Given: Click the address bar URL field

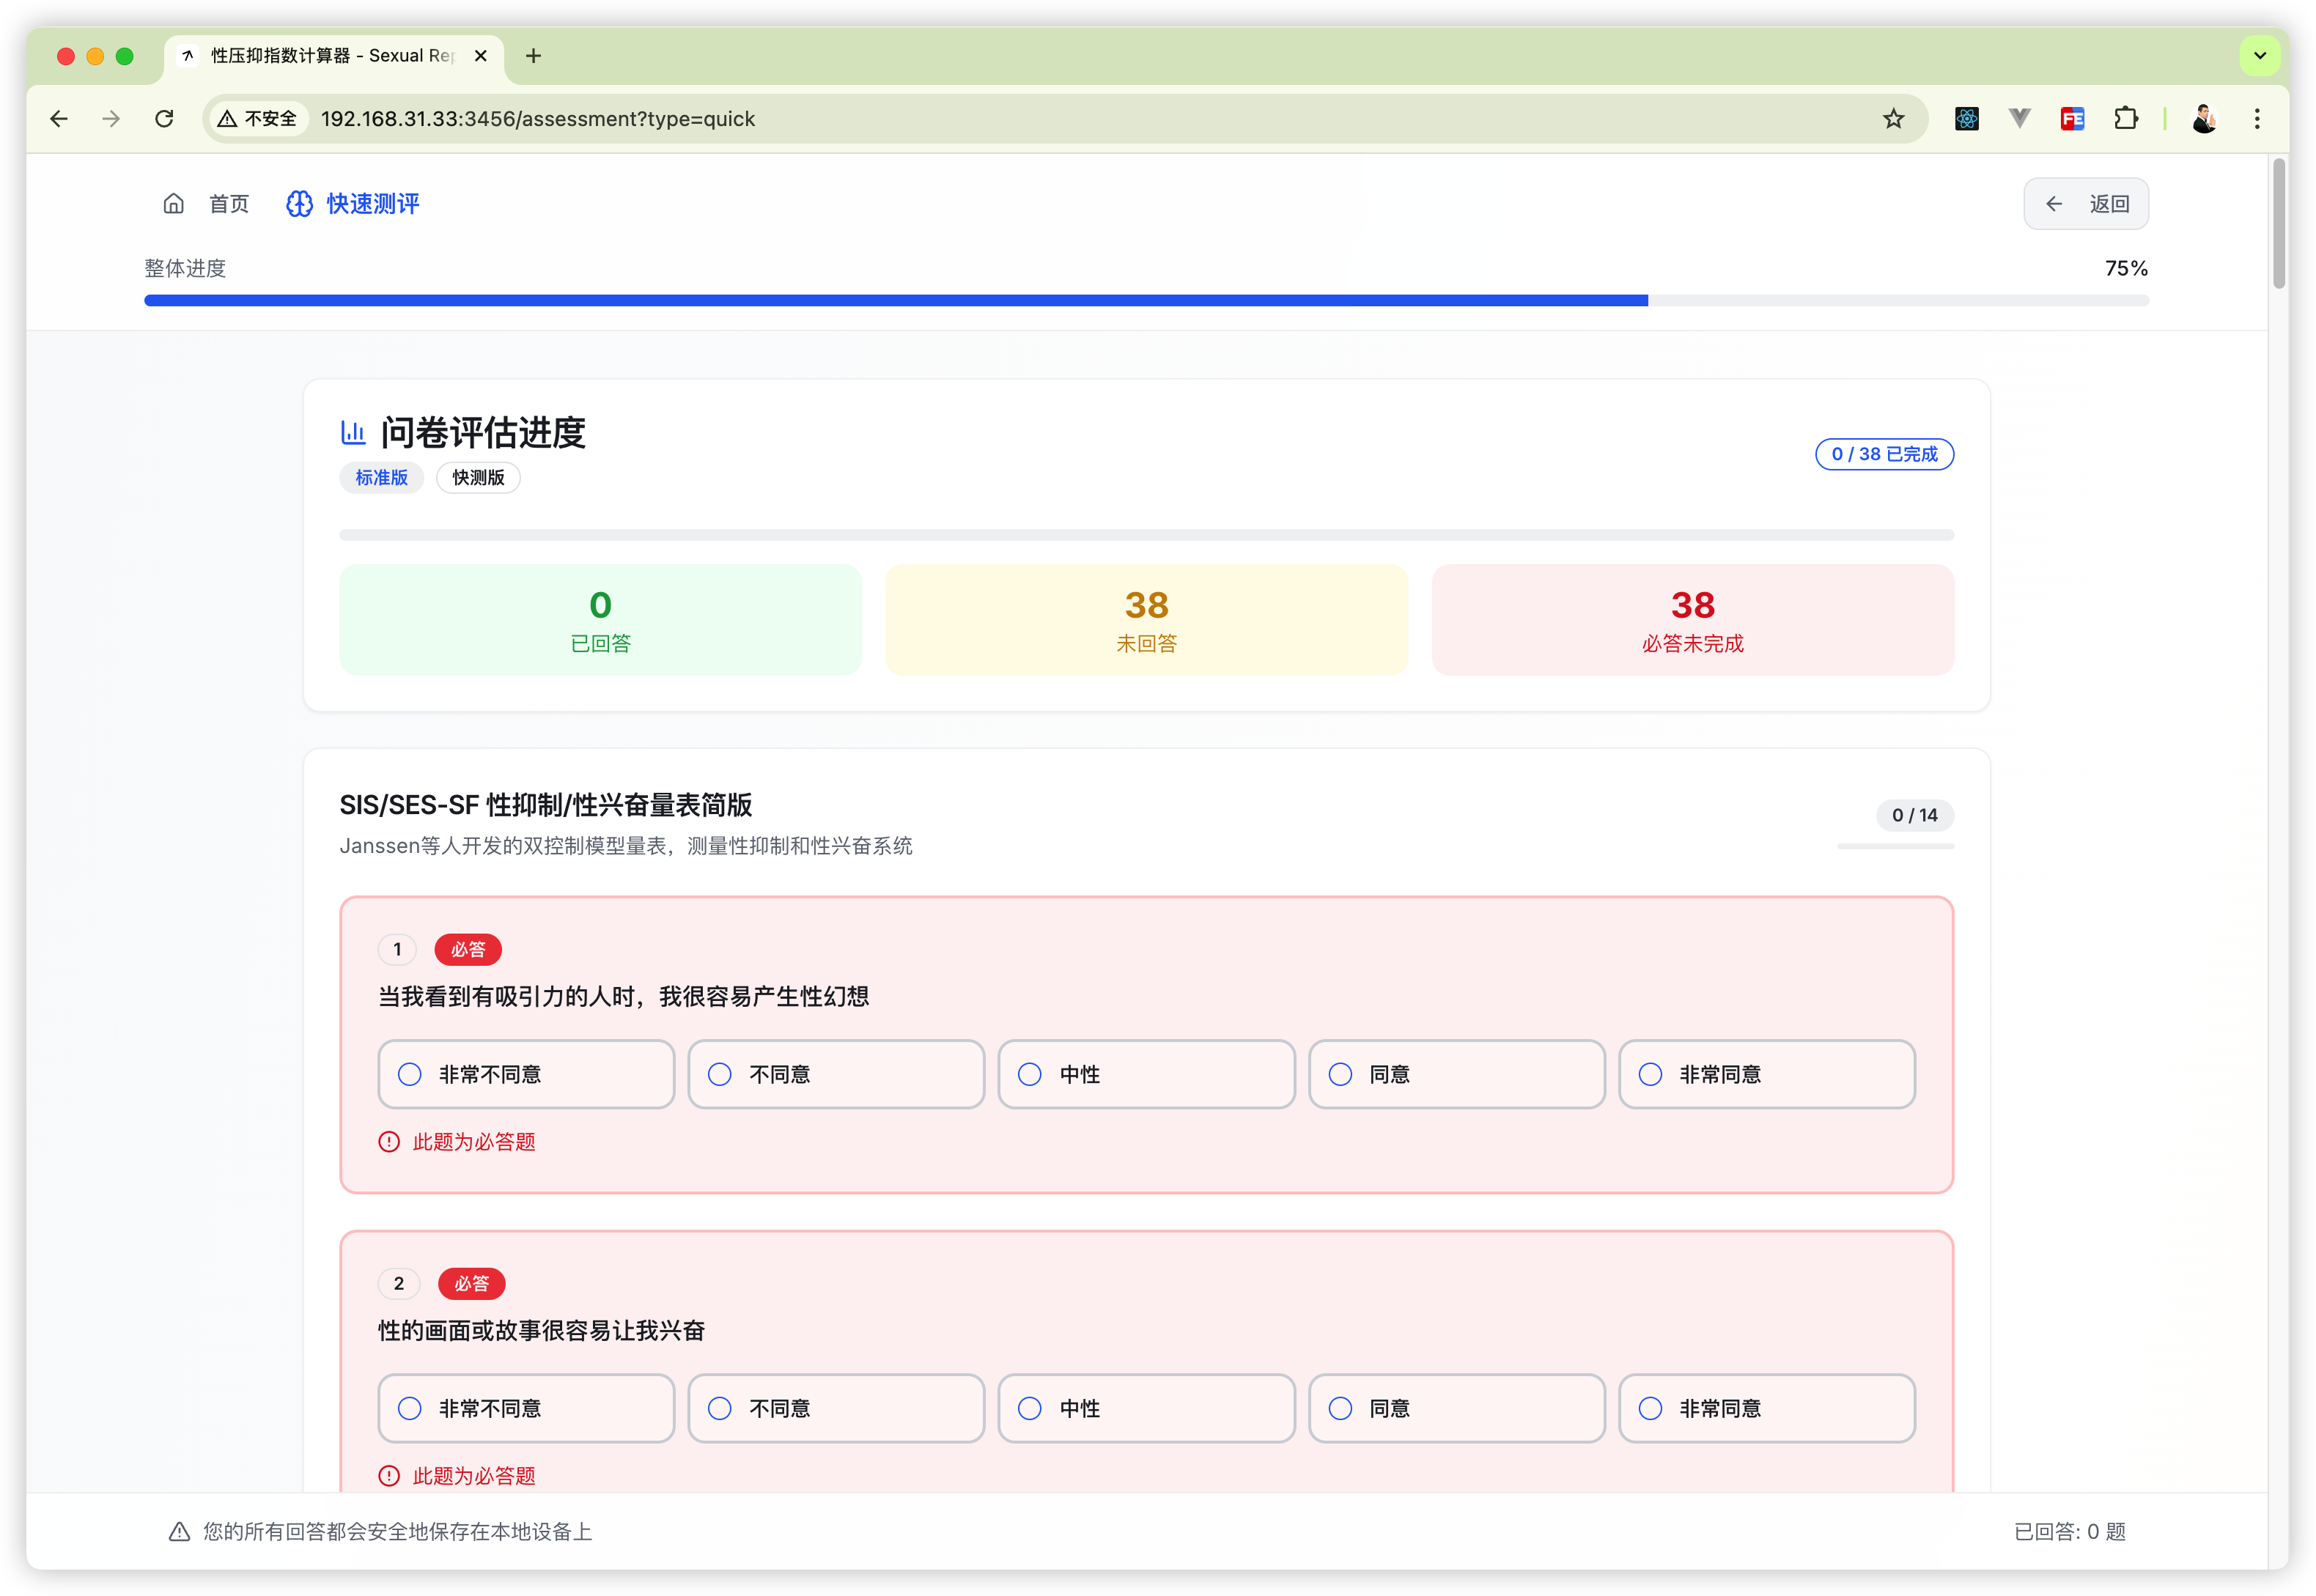Looking at the screenshot, I should [1000, 119].
